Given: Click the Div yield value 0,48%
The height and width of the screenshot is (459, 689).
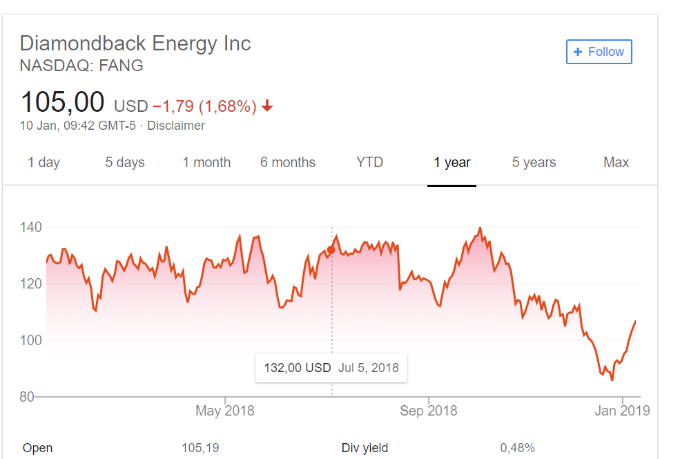Looking at the screenshot, I should (517, 447).
